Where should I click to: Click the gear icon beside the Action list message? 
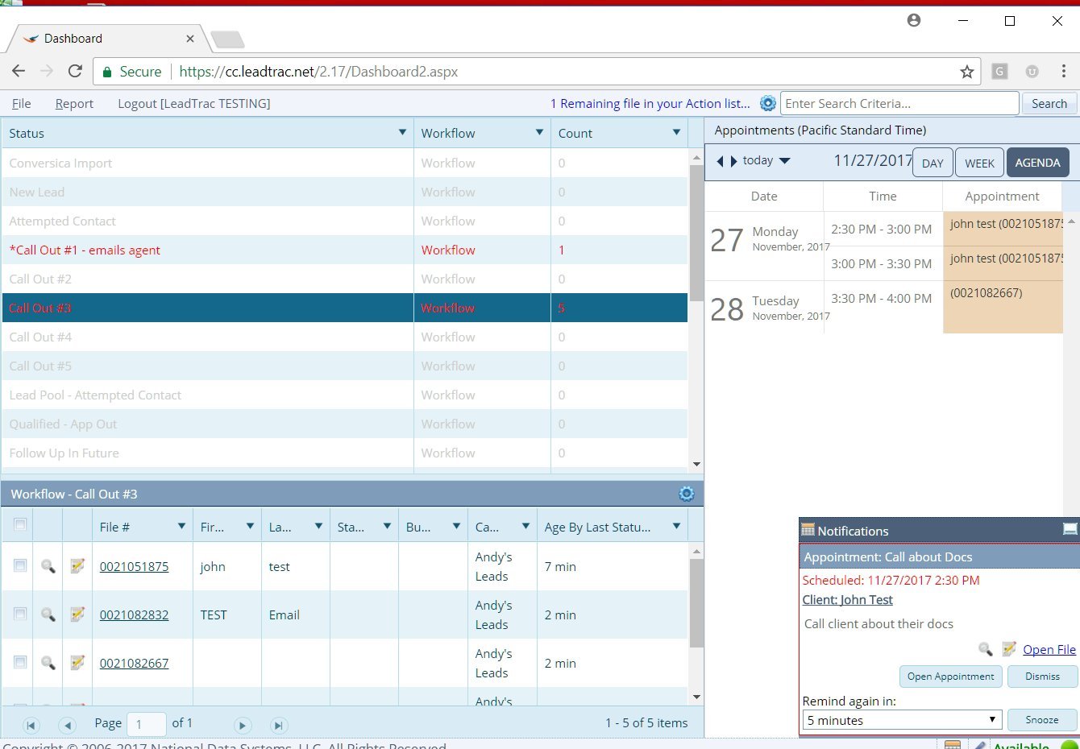click(x=768, y=103)
